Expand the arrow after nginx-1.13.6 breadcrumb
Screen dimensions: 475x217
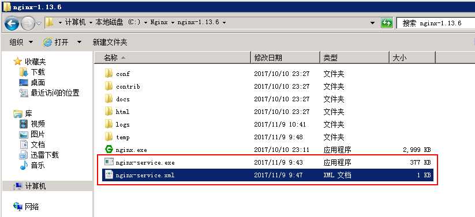224,23
